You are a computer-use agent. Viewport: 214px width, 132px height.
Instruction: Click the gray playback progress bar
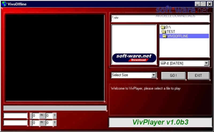pyautogui.click(x=55, y=108)
